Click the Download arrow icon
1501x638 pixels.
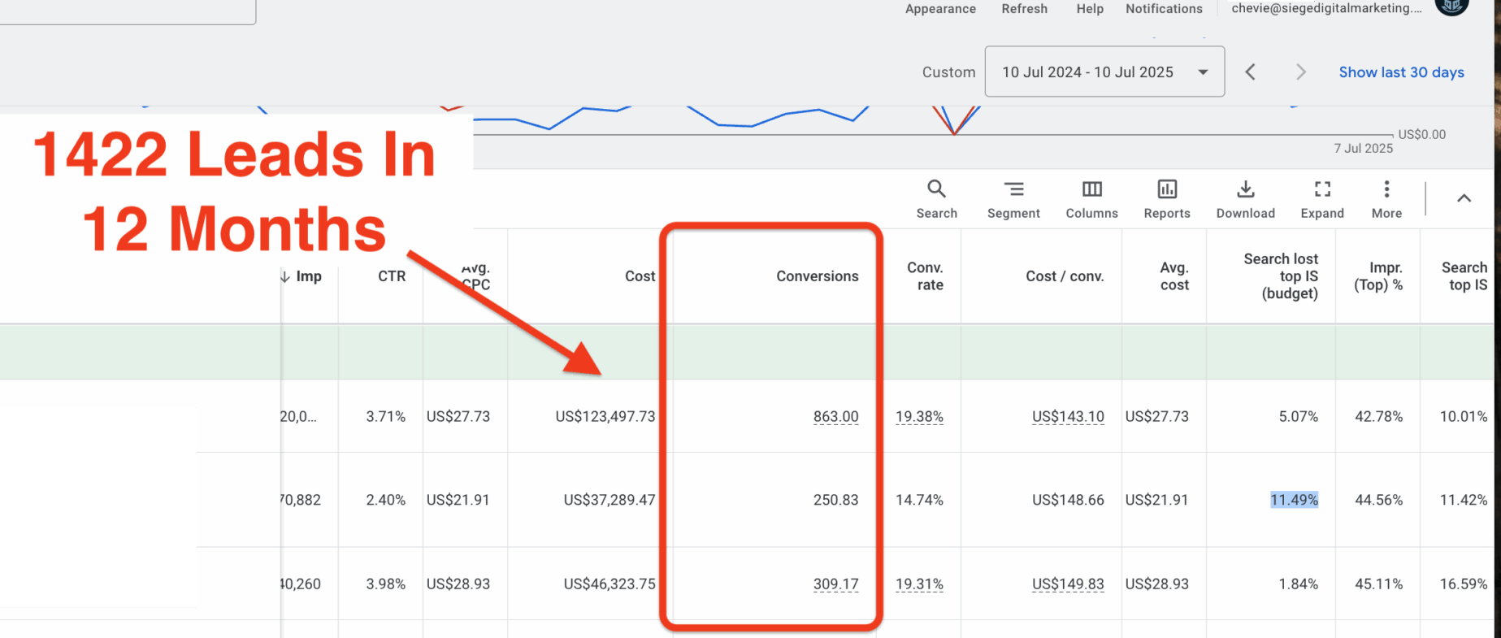click(x=1245, y=189)
